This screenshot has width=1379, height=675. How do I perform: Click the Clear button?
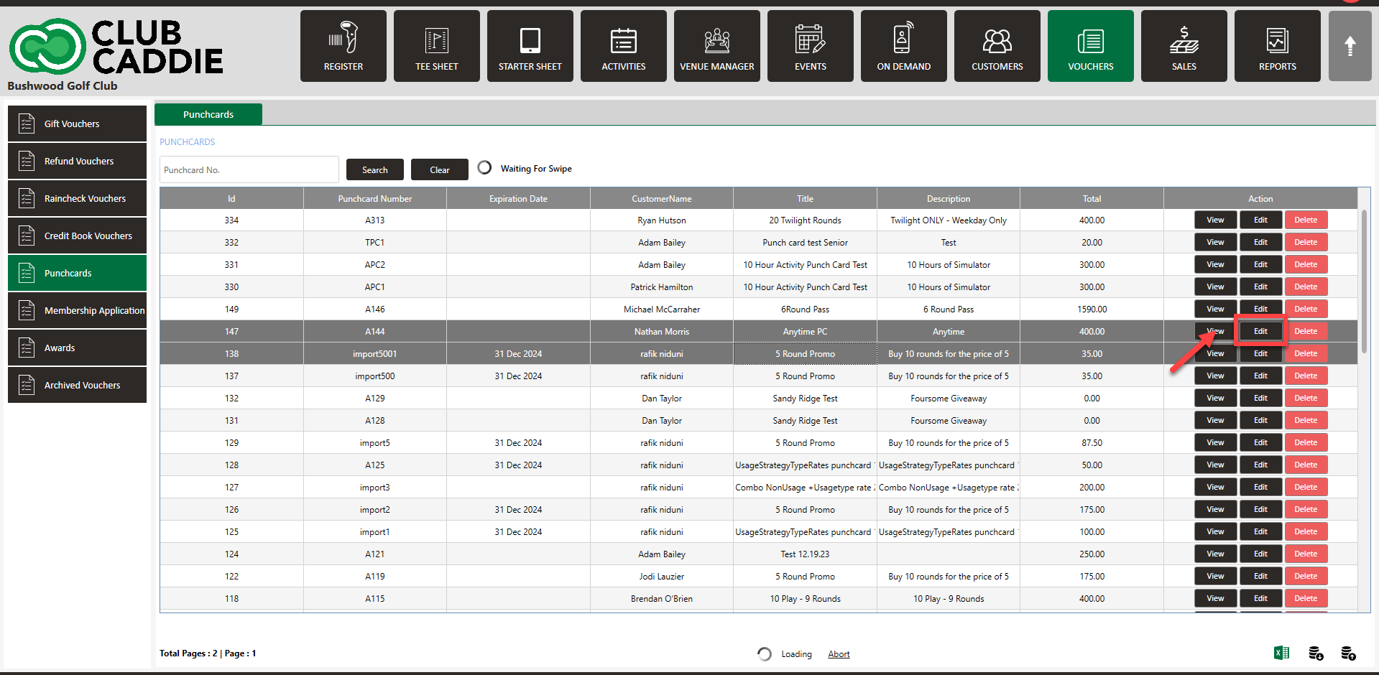[440, 169]
